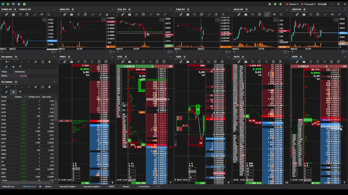This screenshot has height=195, width=348.
Task: Click the briefcase icon in the PLZL order book toolbar
Action: click(129, 62)
